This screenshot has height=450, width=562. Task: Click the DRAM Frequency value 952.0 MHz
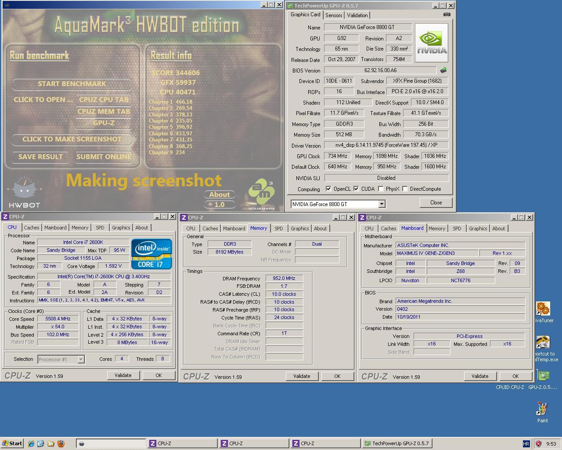(x=284, y=279)
